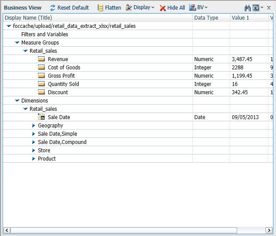276x236 pixels.
Task: Click the Cost of Goods ruler icon
Action: click(41, 67)
